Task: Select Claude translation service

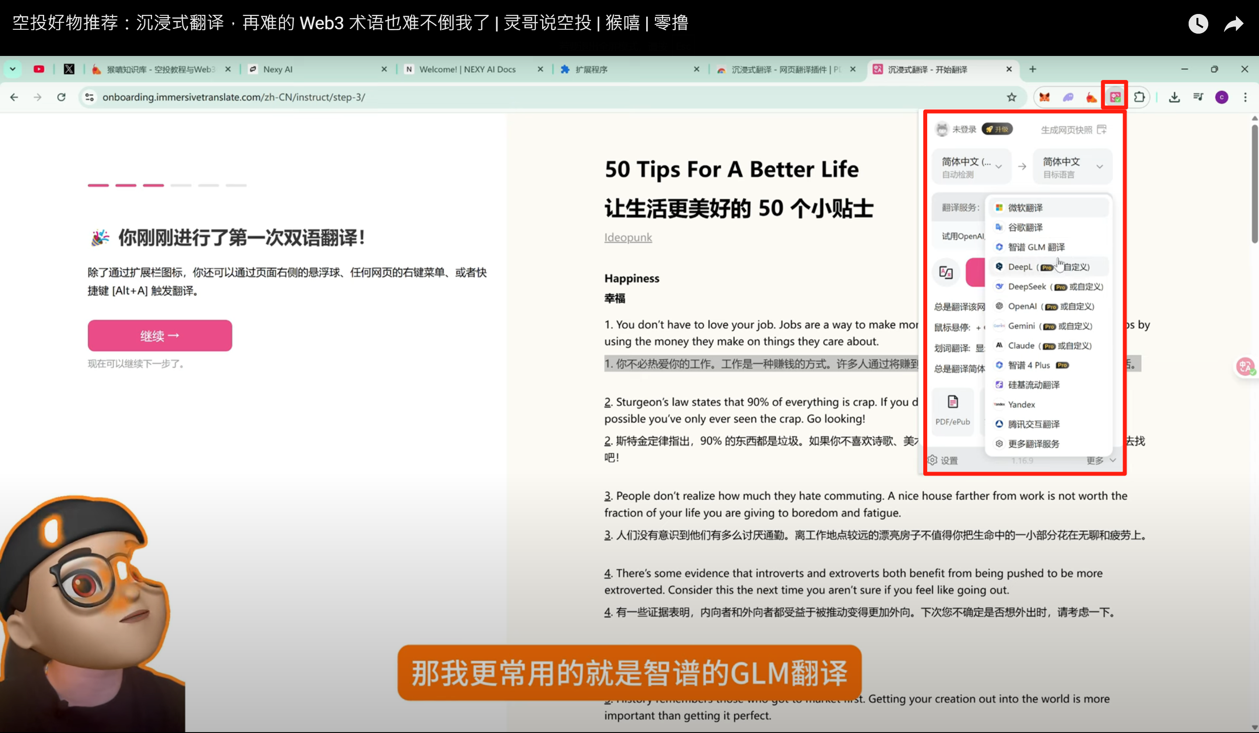Action: [x=1048, y=345]
